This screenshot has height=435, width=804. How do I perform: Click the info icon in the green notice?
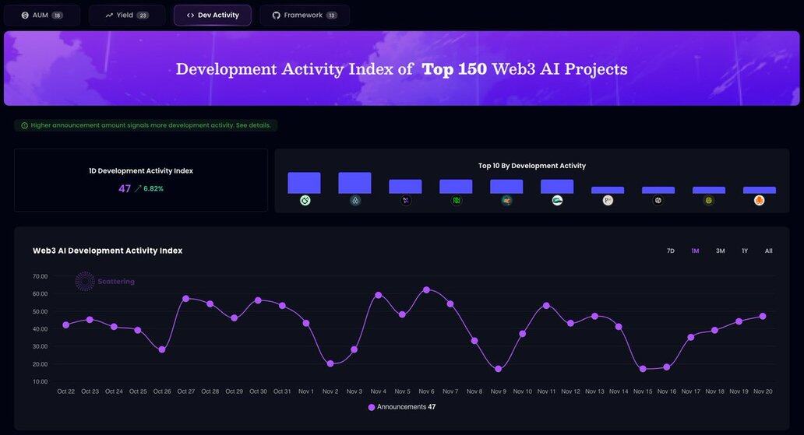24,125
